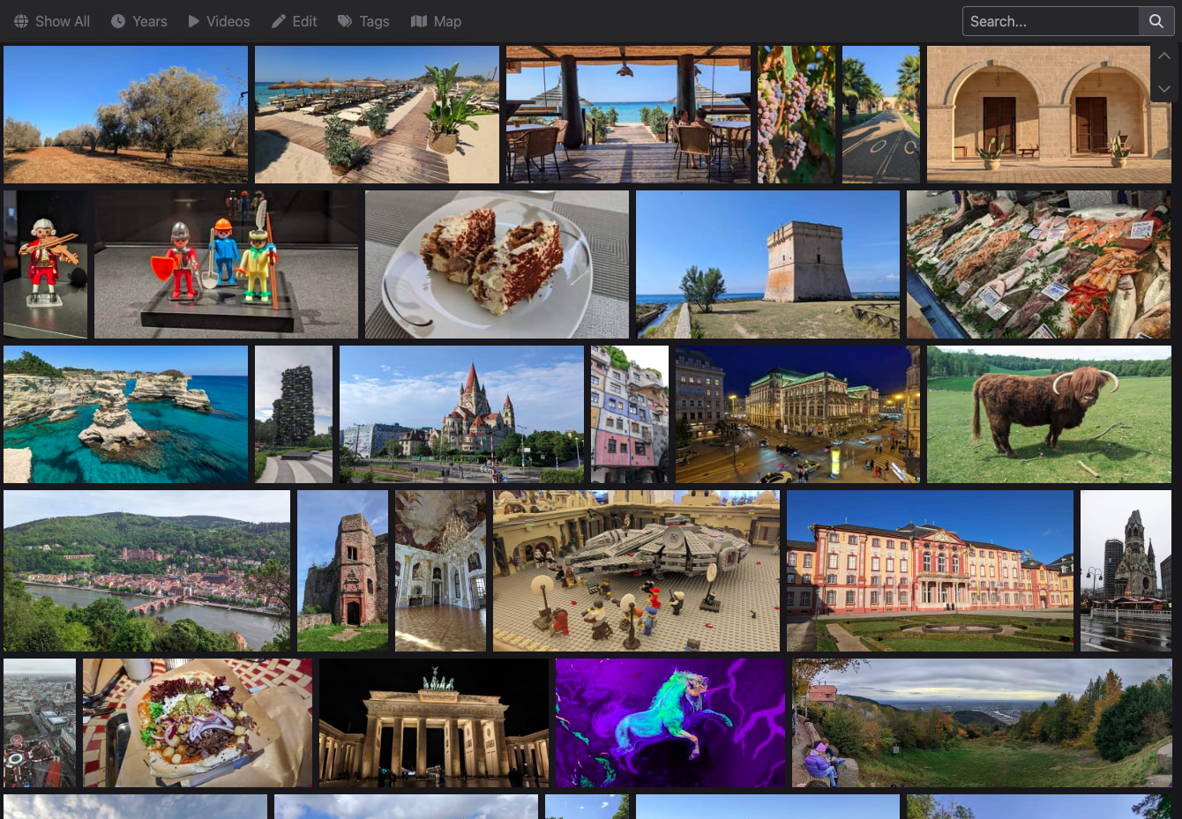The height and width of the screenshot is (819, 1182).
Task: Open the colorful patchwork house photo
Action: (x=630, y=414)
